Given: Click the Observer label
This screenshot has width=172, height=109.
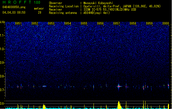Looking at the screenshot, I should pos(56,3).
